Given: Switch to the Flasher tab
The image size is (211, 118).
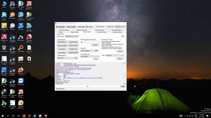Looking at the screenshot, I should coord(61,32).
